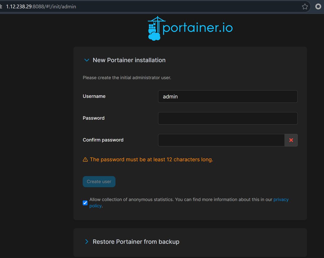This screenshot has width=324, height=258.
Task: Click the 12 characters password warning text
Action: (x=151, y=159)
